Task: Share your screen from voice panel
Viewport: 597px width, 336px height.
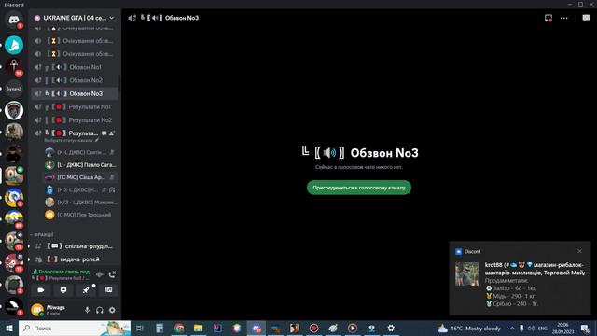Action: click(x=63, y=290)
